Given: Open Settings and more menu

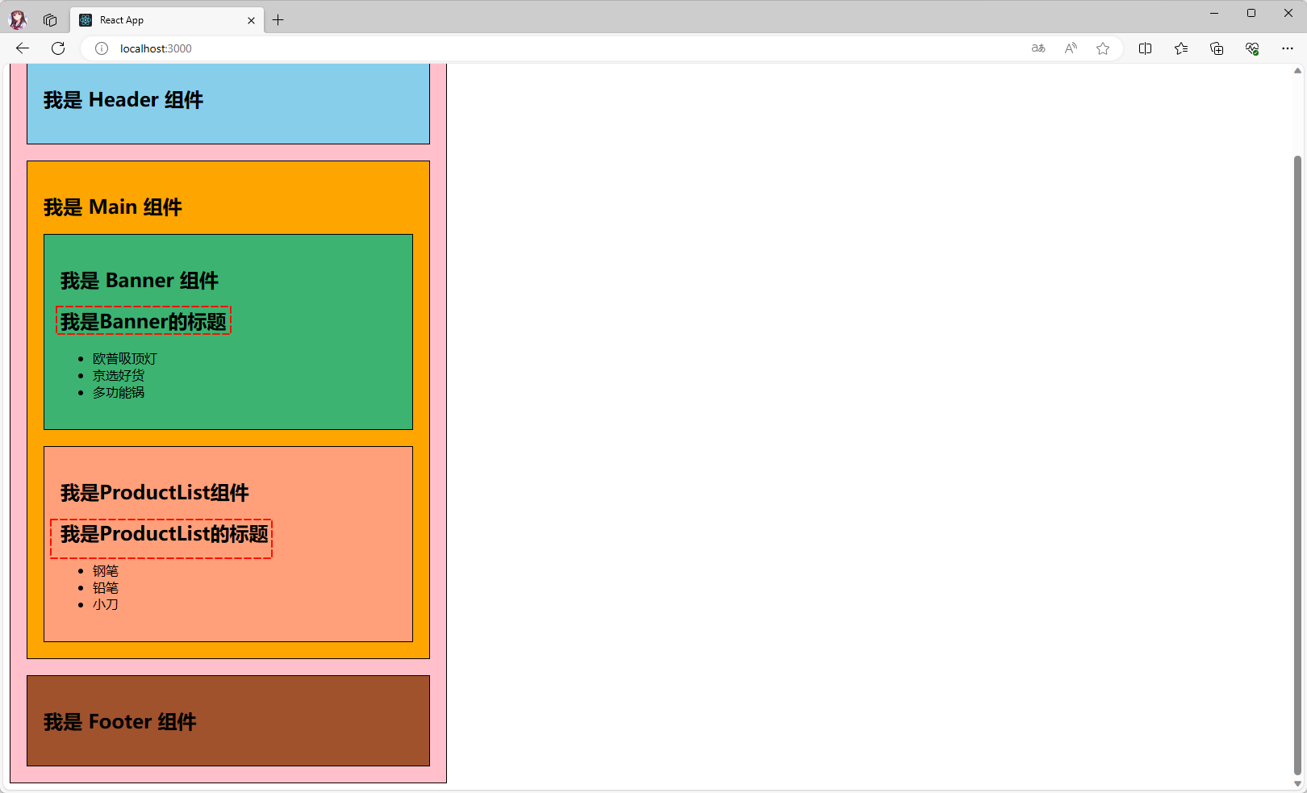Looking at the screenshot, I should click(x=1288, y=48).
